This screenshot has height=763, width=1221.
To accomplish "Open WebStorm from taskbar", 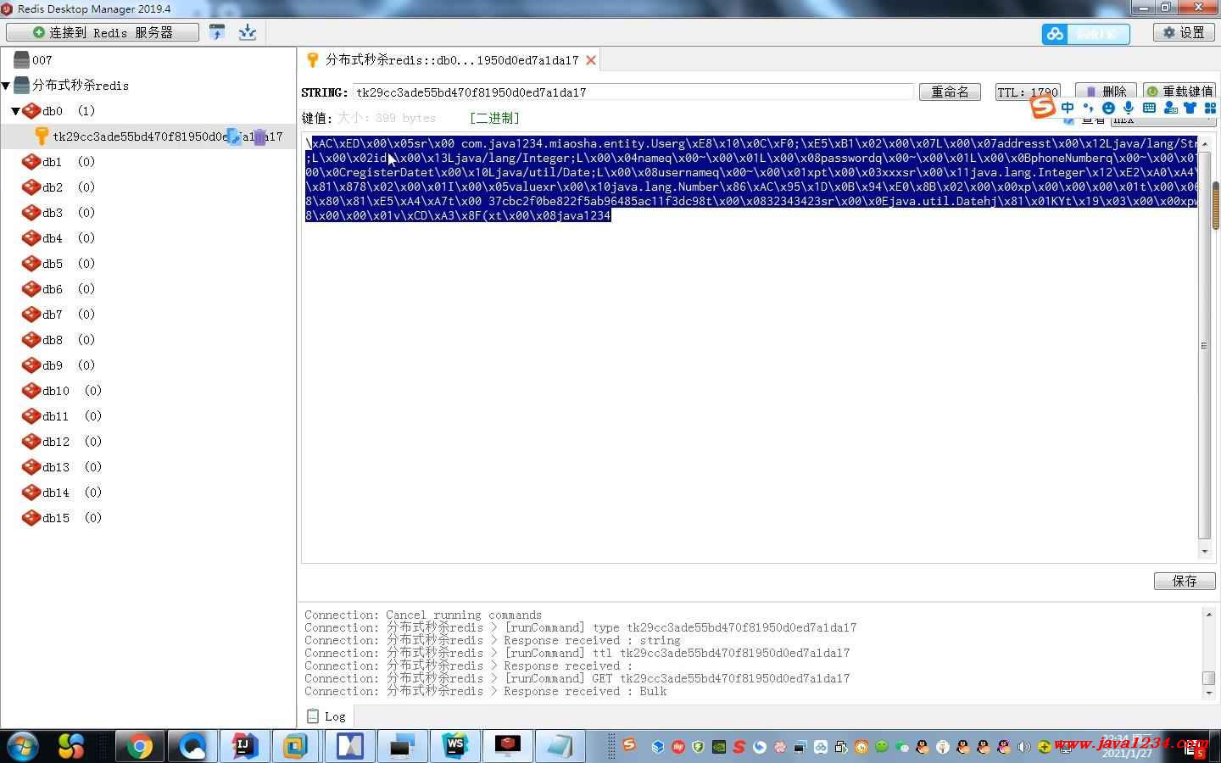I will click(455, 746).
